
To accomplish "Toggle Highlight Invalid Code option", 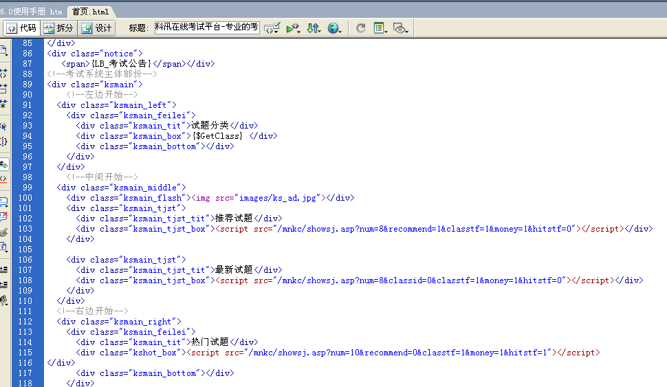I will [x=3, y=179].
